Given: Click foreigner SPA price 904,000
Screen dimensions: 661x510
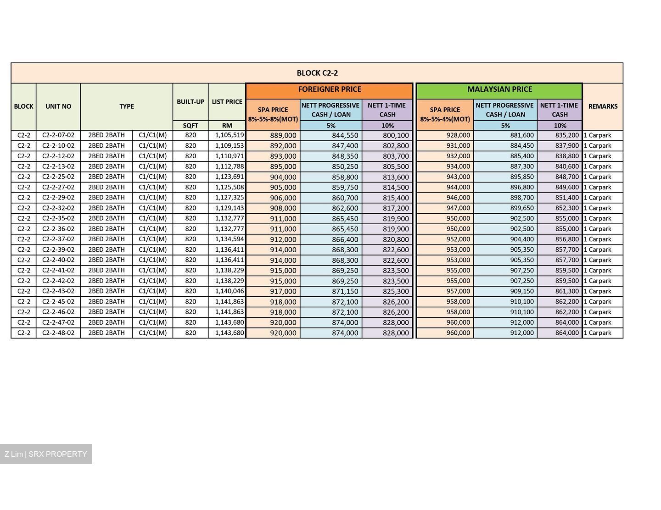Looking at the screenshot, I should 283,177.
